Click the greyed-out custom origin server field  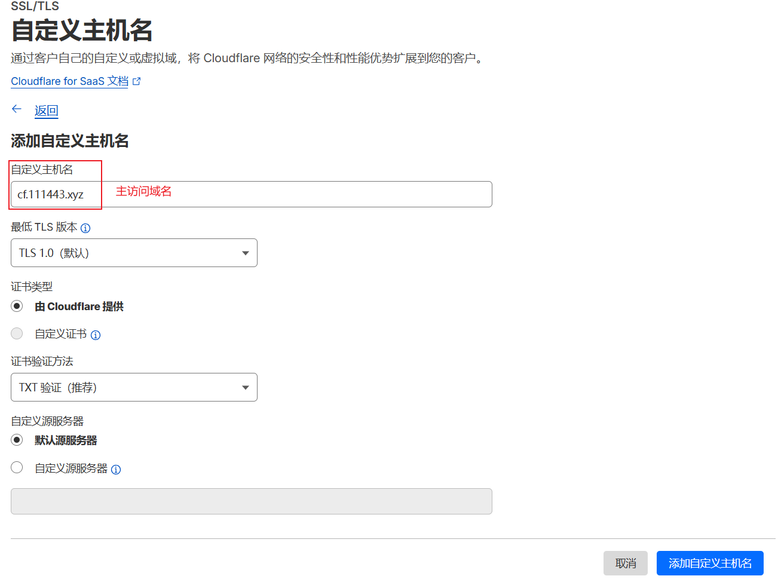click(251, 501)
